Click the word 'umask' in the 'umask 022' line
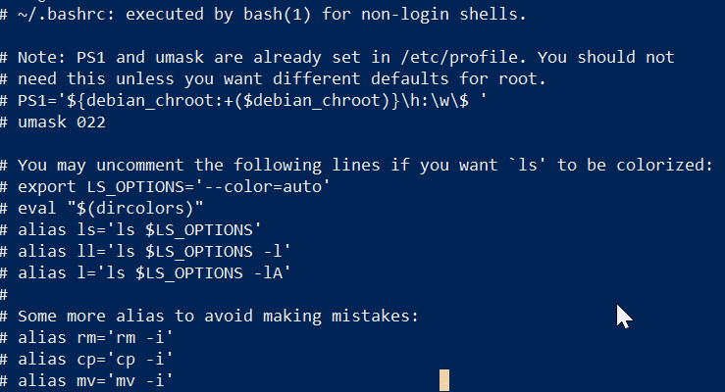This screenshot has width=725, height=392. 44,123
